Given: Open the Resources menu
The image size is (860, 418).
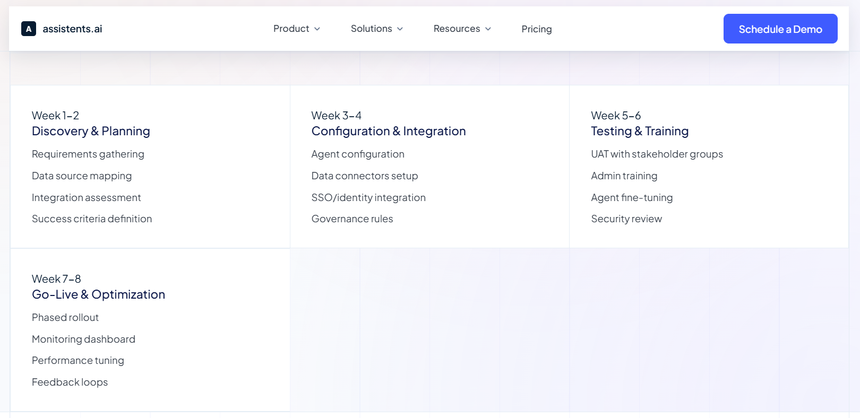Looking at the screenshot, I should click(457, 29).
